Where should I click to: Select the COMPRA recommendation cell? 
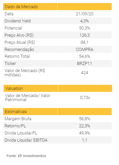tap(84, 49)
